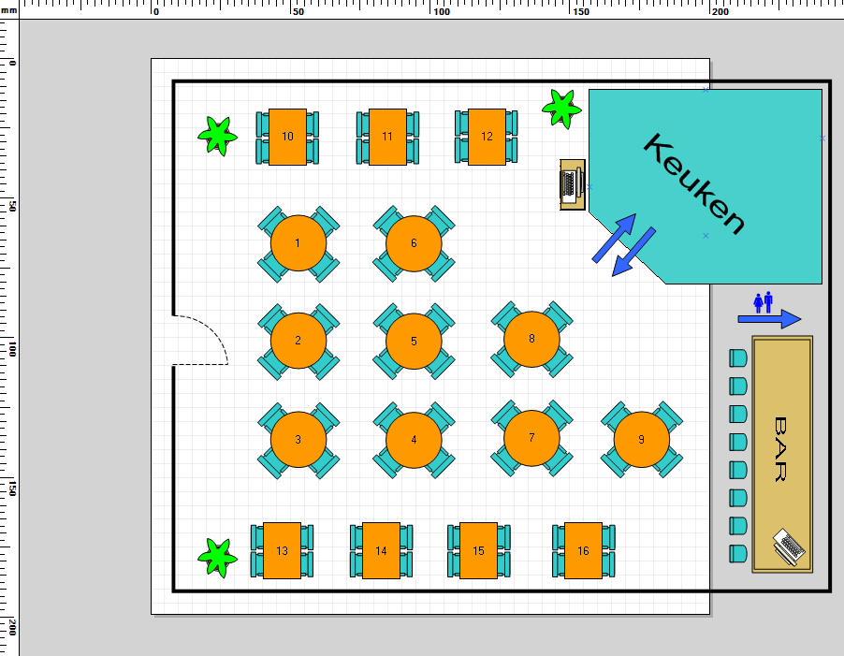Select the topmost bar stool

click(738, 357)
